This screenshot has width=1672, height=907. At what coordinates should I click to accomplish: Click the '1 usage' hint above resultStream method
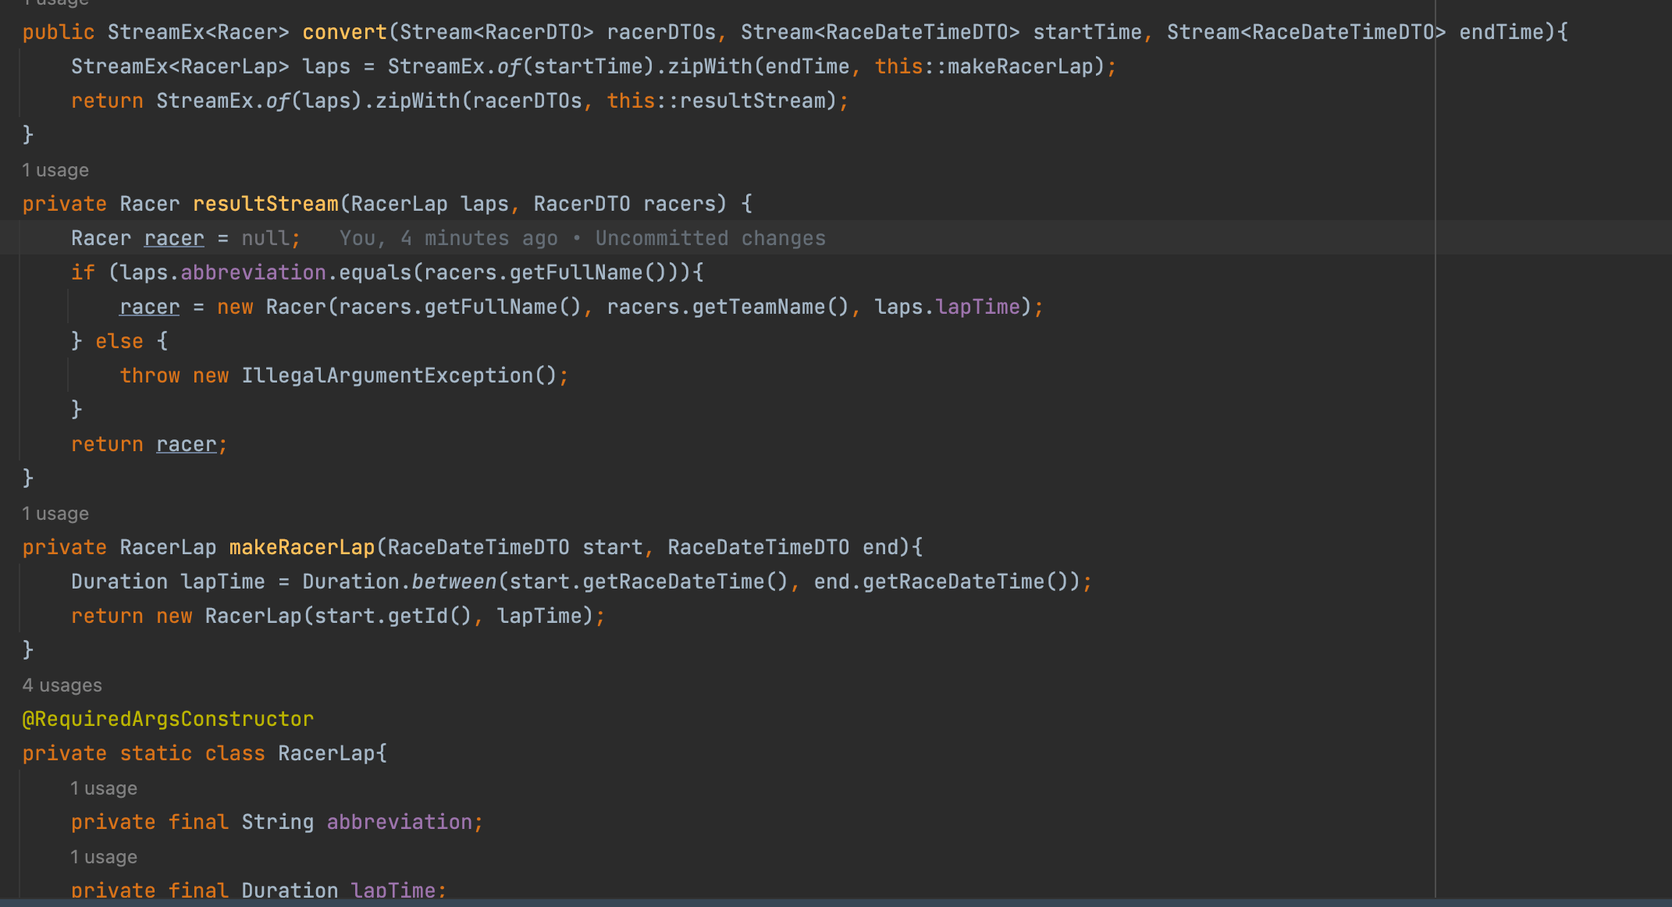[x=55, y=170]
